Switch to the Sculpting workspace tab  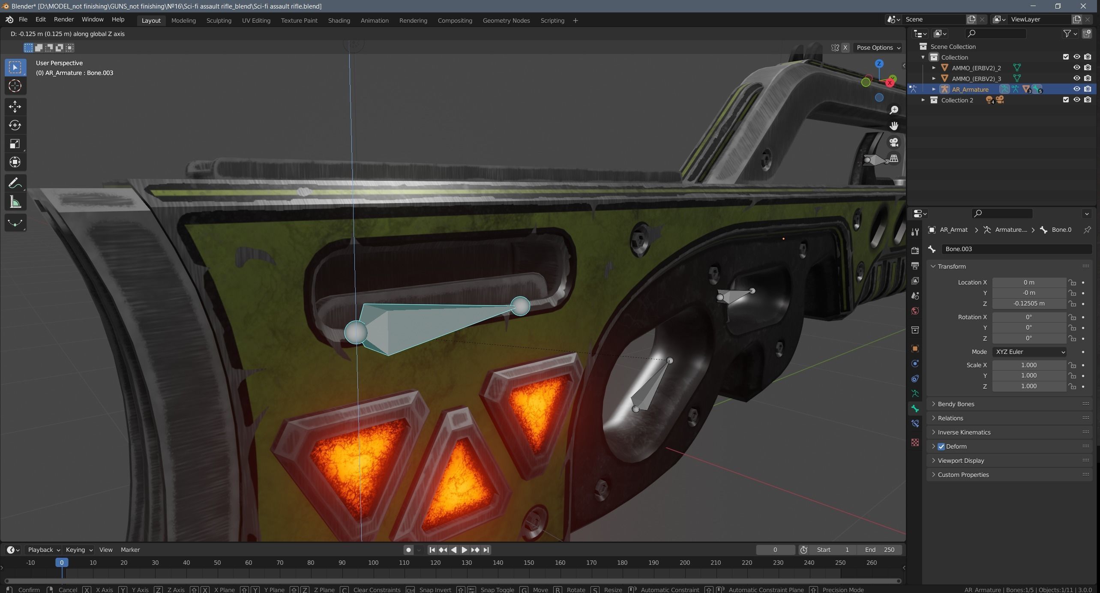pos(219,21)
